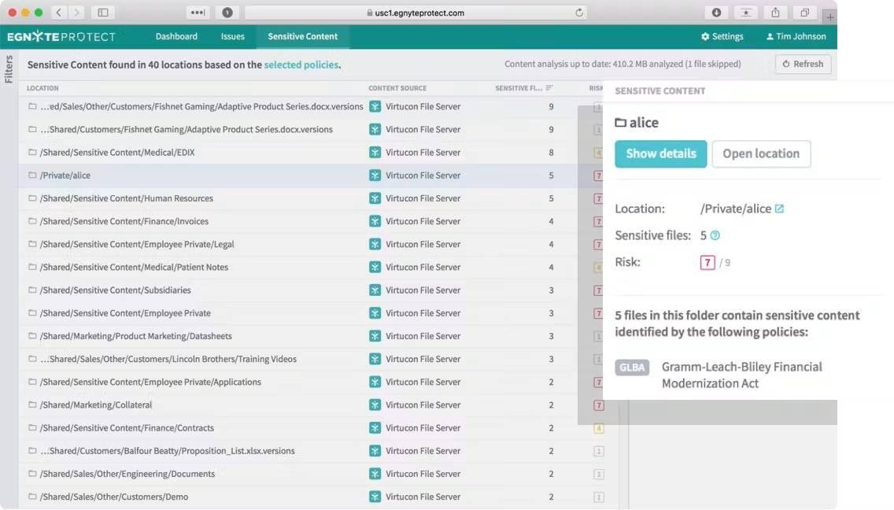Image resolution: width=894 pixels, height=510 pixels.
Task: Open the Dashboard tab
Action: 176,36
